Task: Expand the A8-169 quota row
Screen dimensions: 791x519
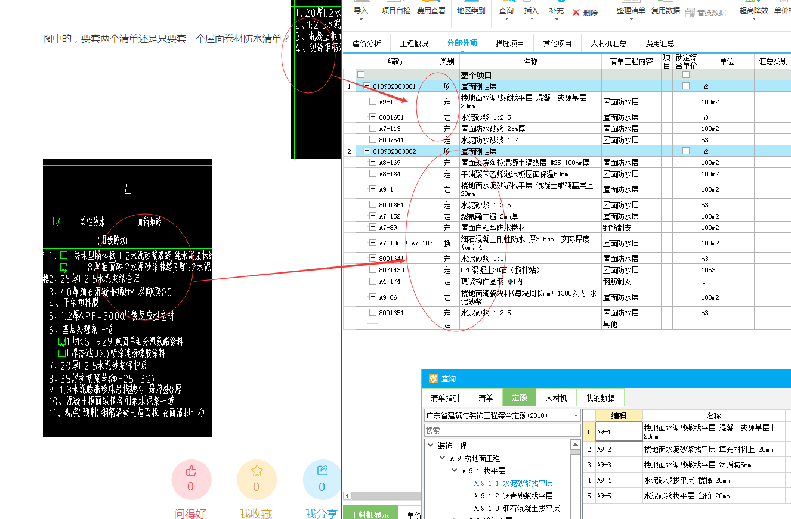Action: click(373, 162)
